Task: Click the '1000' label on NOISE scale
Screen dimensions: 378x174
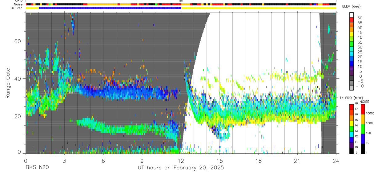Action: [369, 123]
